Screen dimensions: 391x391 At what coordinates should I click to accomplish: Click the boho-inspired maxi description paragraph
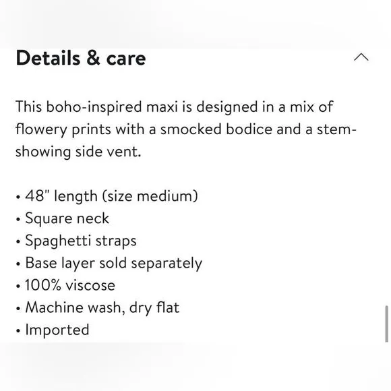(x=186, y=129)
